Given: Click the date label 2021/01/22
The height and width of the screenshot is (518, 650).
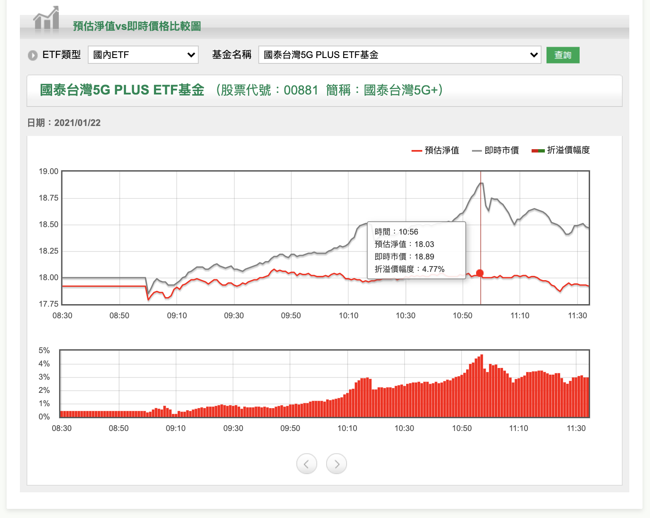Looking at the screenshot, I should (x=77, y=123).
